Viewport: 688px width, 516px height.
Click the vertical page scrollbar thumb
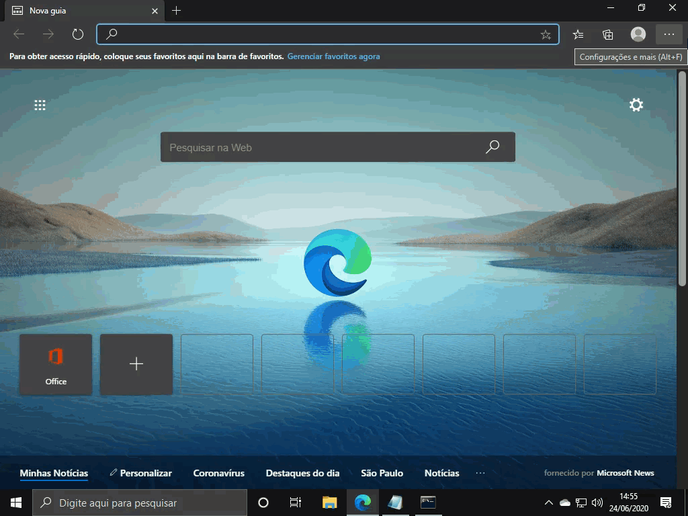682,179
